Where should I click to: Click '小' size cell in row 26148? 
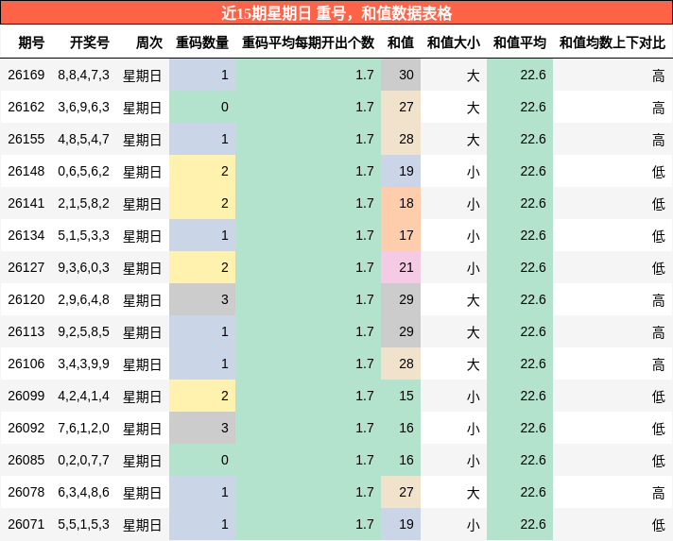pos(454,172)
